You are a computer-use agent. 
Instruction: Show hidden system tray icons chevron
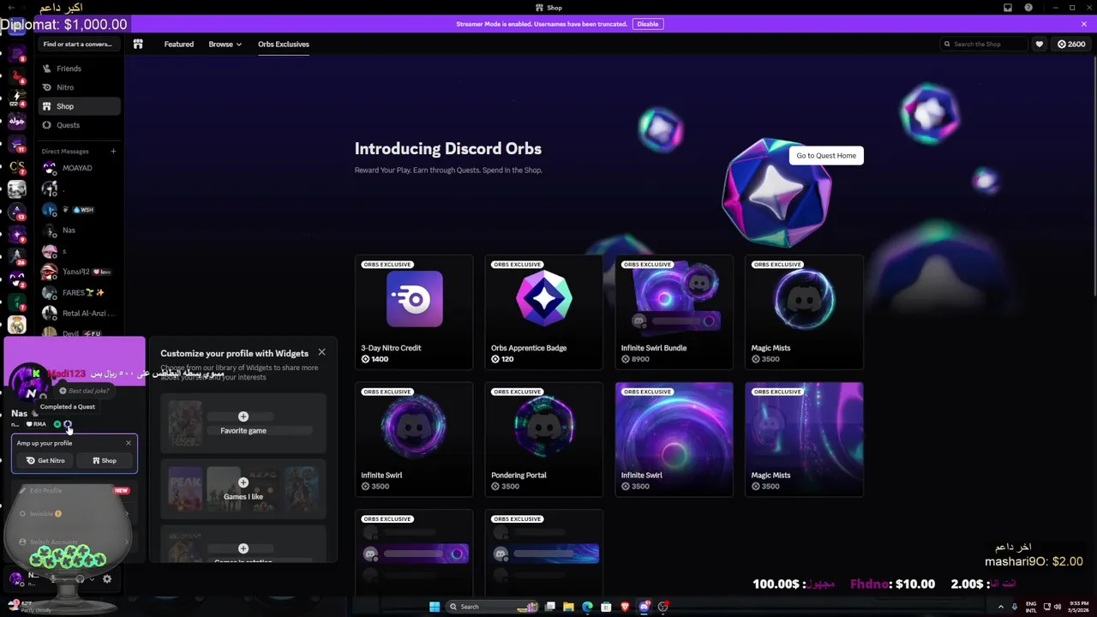(x=1000, y=607)
